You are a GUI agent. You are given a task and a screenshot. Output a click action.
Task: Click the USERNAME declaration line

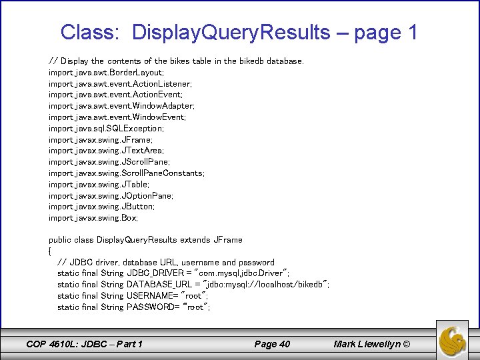(133, 296)
